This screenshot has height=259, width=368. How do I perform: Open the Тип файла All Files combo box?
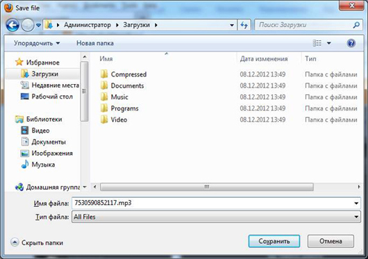216,217
